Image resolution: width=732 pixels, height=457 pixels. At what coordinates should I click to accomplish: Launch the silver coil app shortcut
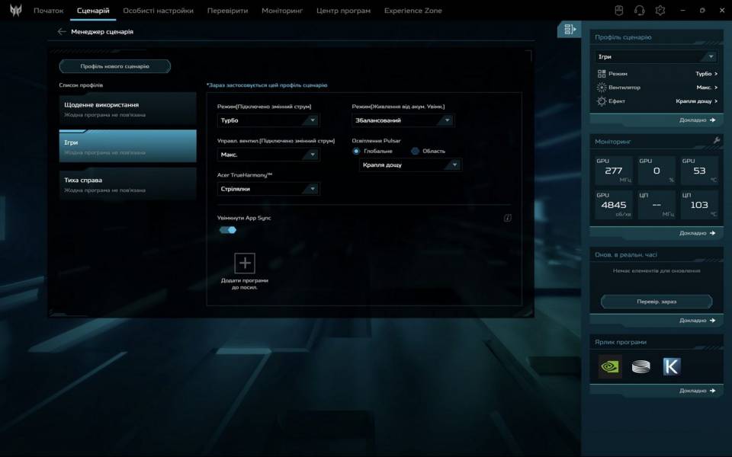click(640, 366)
